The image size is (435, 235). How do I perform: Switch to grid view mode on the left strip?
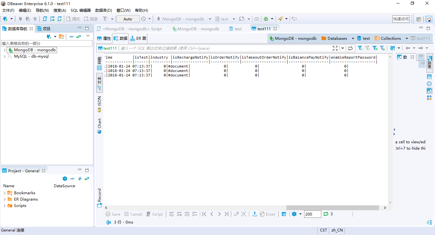click(x=99, y=63)
